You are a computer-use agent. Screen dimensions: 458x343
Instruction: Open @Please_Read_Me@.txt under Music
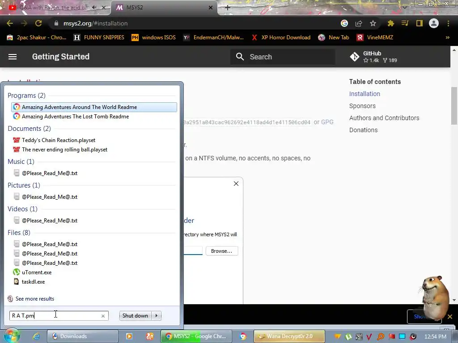[49, 173]
